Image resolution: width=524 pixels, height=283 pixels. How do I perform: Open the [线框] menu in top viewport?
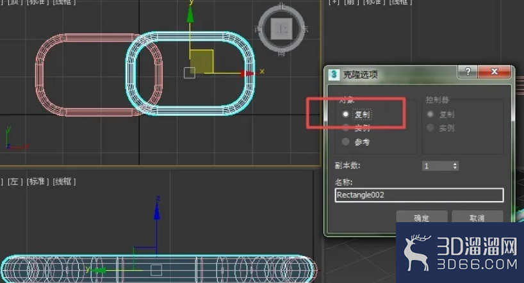pos(64,2)
